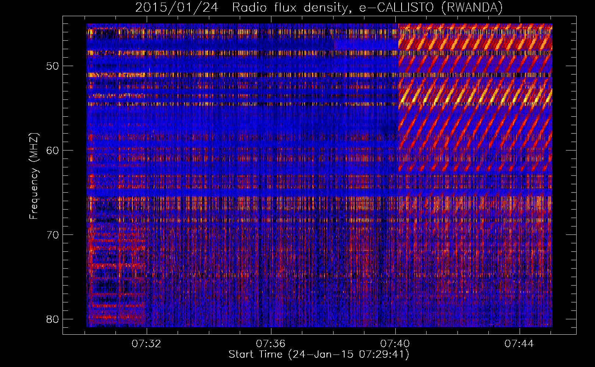The width and height of the screenshot is (595, 367).
Task: Select the 50 frequency tick label
Action: 53,66
